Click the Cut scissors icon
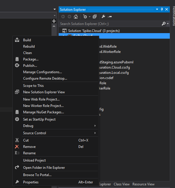This screenshot has width=175, height=188. point(17,140)
